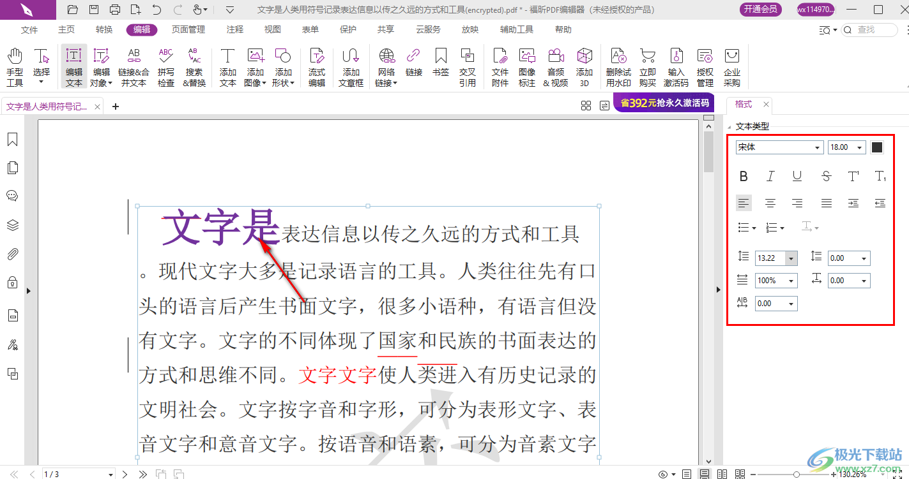909x479 pixels.
Task: Switch to the 保护 ribbon tab
Action: (x=348, y=29)
